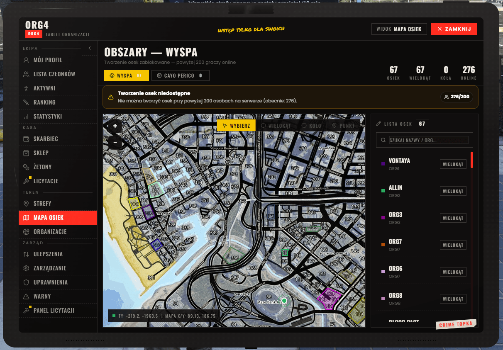
Task: Select the VONTAYA list entry name
Action: [x=399, y=160]
